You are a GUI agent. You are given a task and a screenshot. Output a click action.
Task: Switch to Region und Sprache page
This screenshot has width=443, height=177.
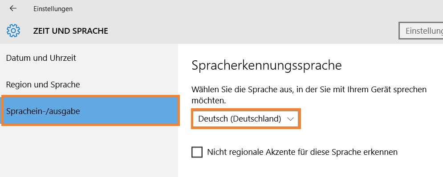click(x=43, y=84)
